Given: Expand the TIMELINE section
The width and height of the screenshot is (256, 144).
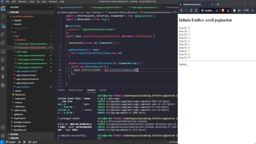Looking at the screenshot, I should point(14,138).
